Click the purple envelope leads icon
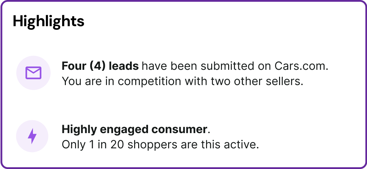367x169 pixels. [34, 73]
